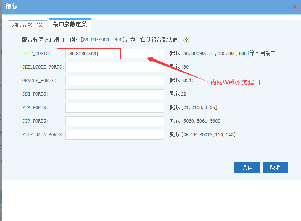Click the HTTP_PORTS input field
Image resolution: width=301 pixels, height=221 pixels.
pos(115,53)
